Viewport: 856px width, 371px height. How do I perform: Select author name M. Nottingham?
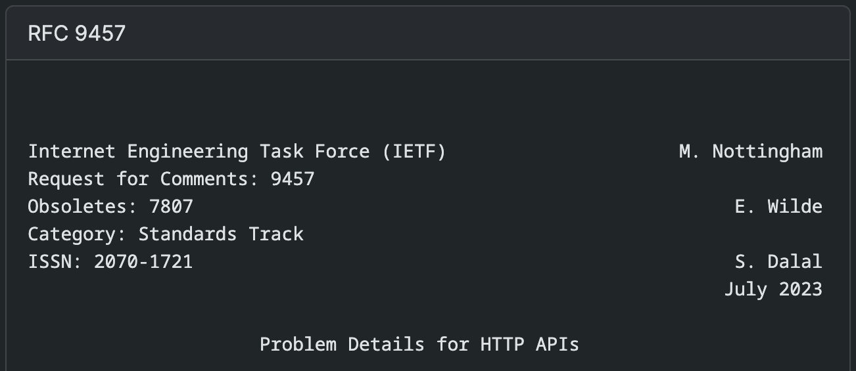tap(751, 152)
